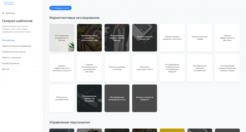246x132 pixels.
Task: Open the Изучение аудитории сайта template
Action: click(x=145, y=68)
